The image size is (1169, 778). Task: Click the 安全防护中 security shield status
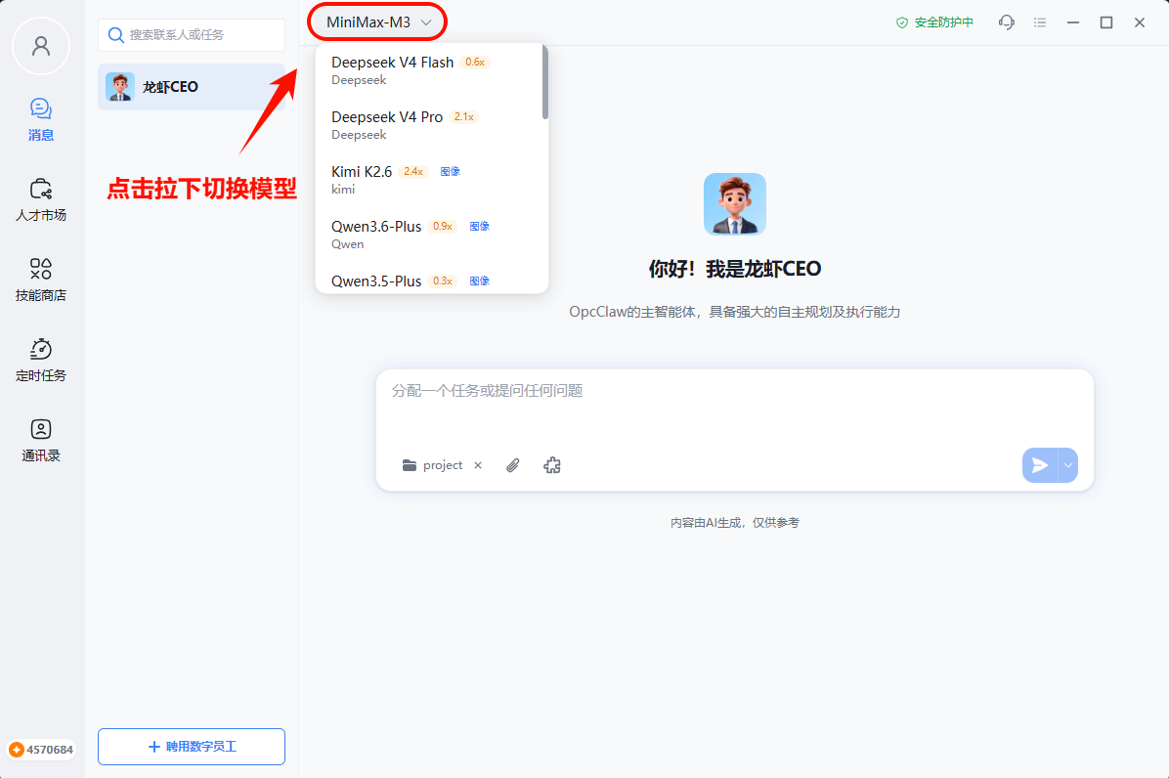click(x=934, y=22)
